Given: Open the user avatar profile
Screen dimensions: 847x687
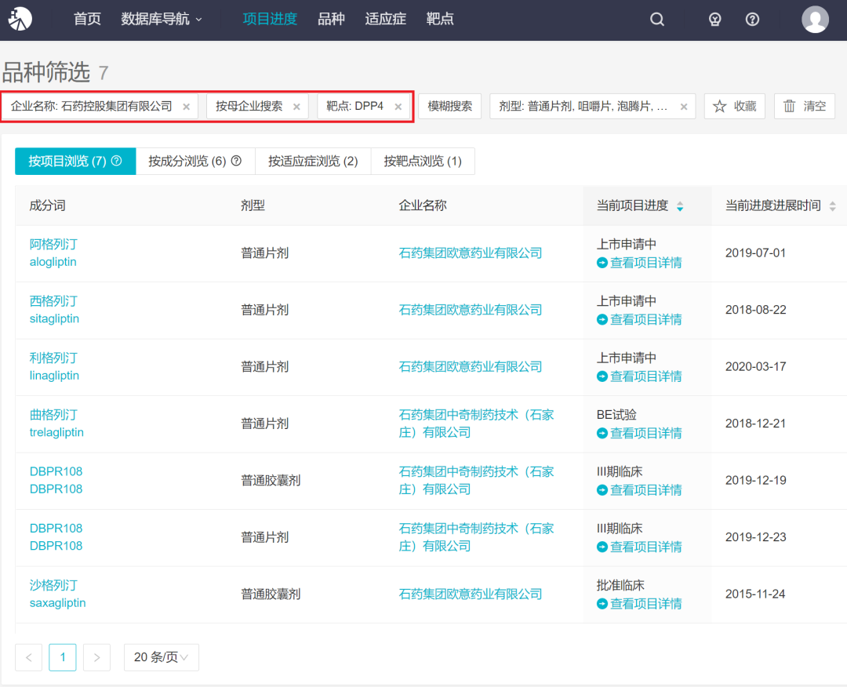Looking at the screenshot, I should click(815, 20).
